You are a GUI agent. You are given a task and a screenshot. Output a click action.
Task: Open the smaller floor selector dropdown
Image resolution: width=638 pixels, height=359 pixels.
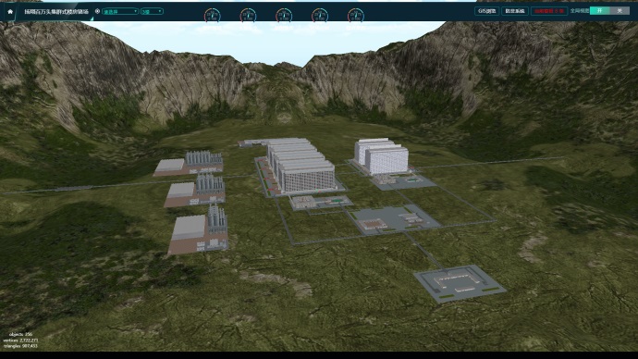(x=152, y=11)
